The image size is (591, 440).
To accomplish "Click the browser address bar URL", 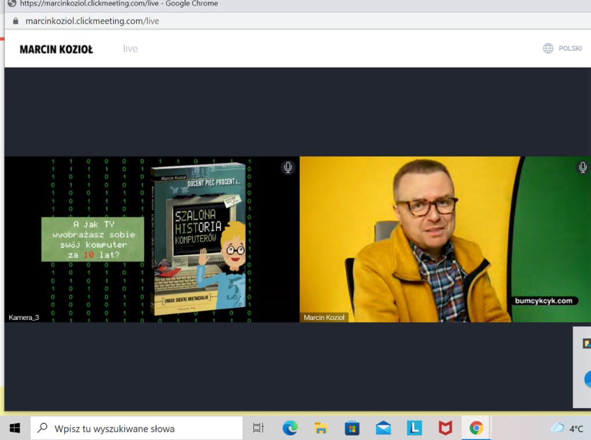I will [92, 21].
